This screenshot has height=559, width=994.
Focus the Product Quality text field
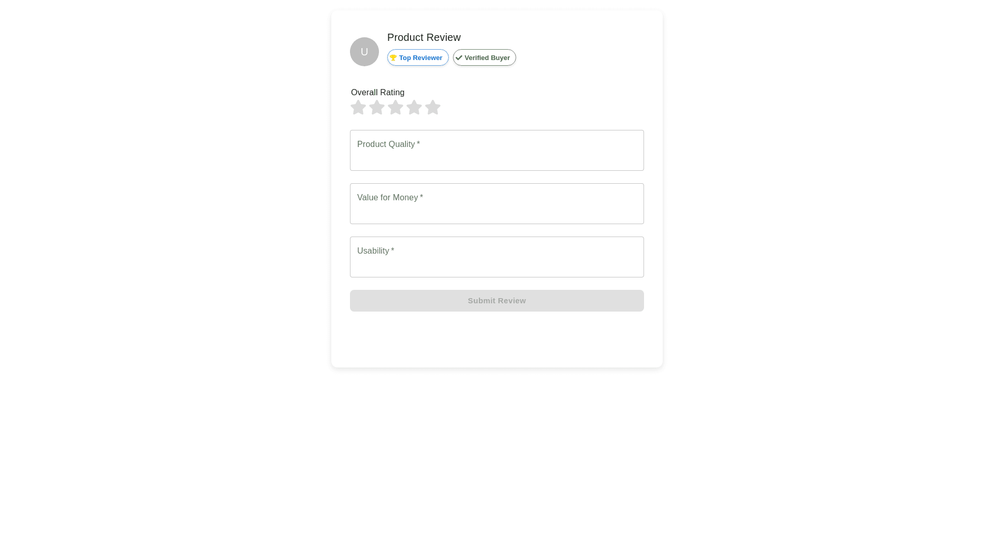[497, 157]
